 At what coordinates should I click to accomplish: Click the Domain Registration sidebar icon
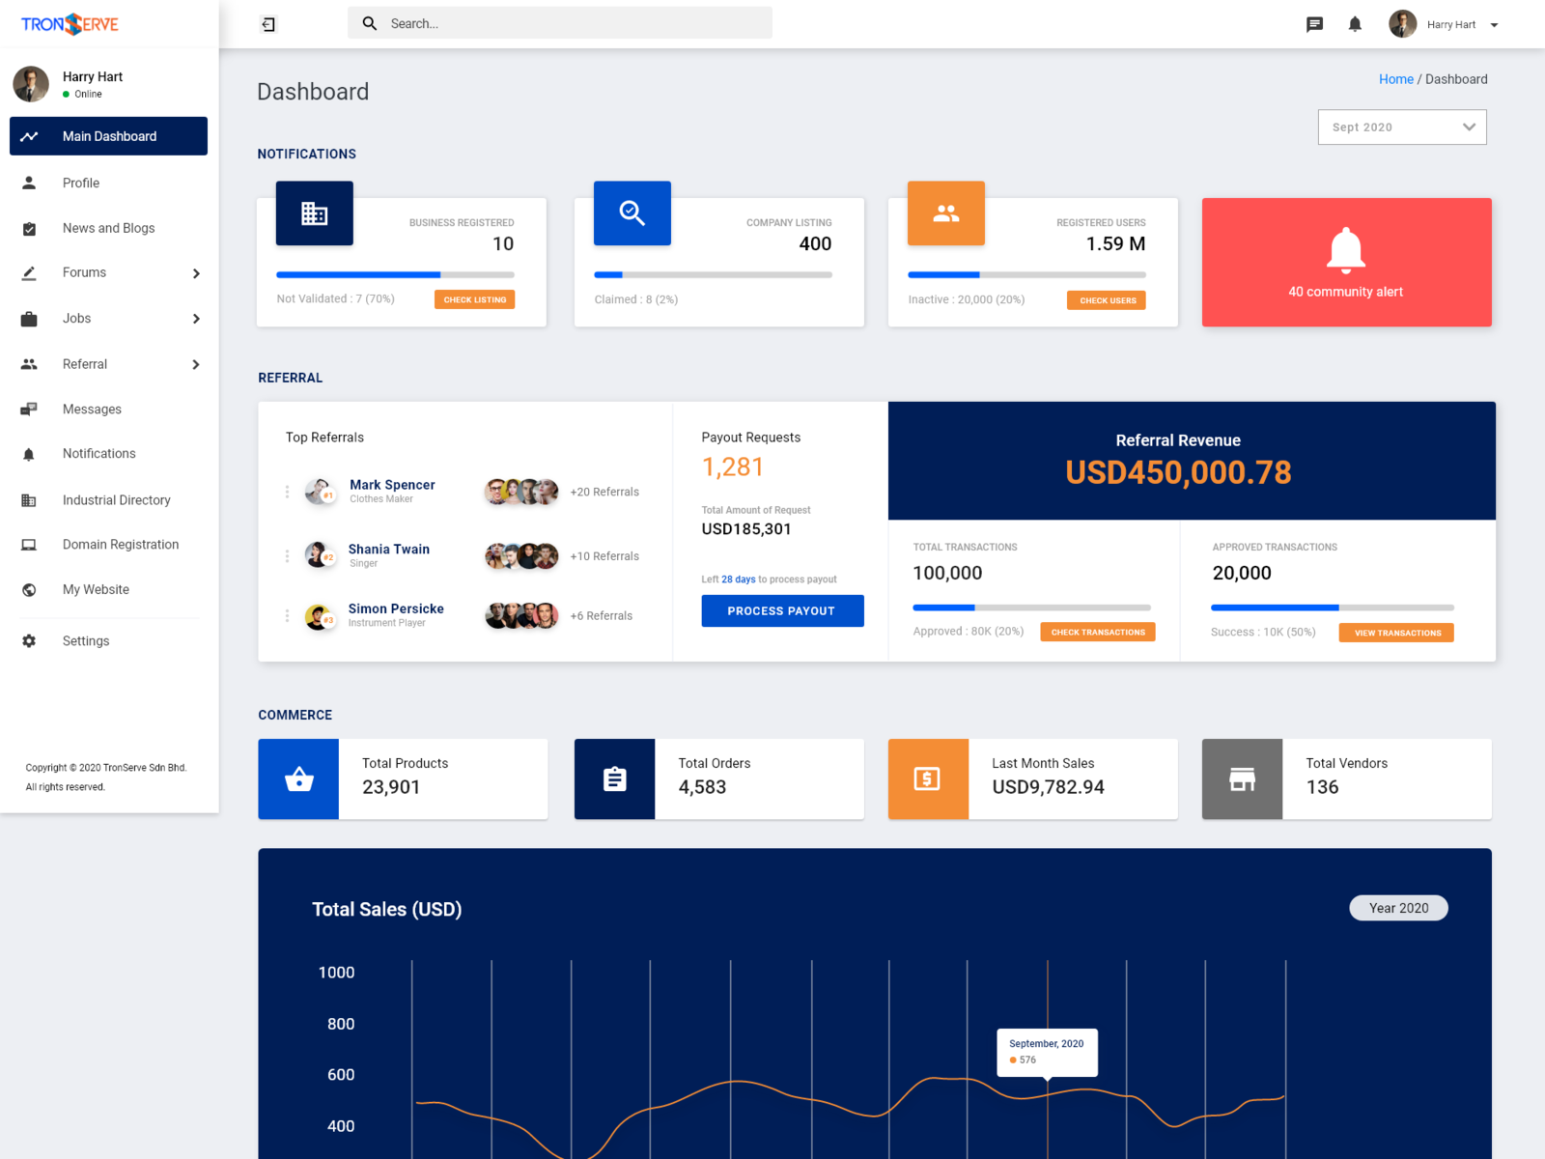29,544
